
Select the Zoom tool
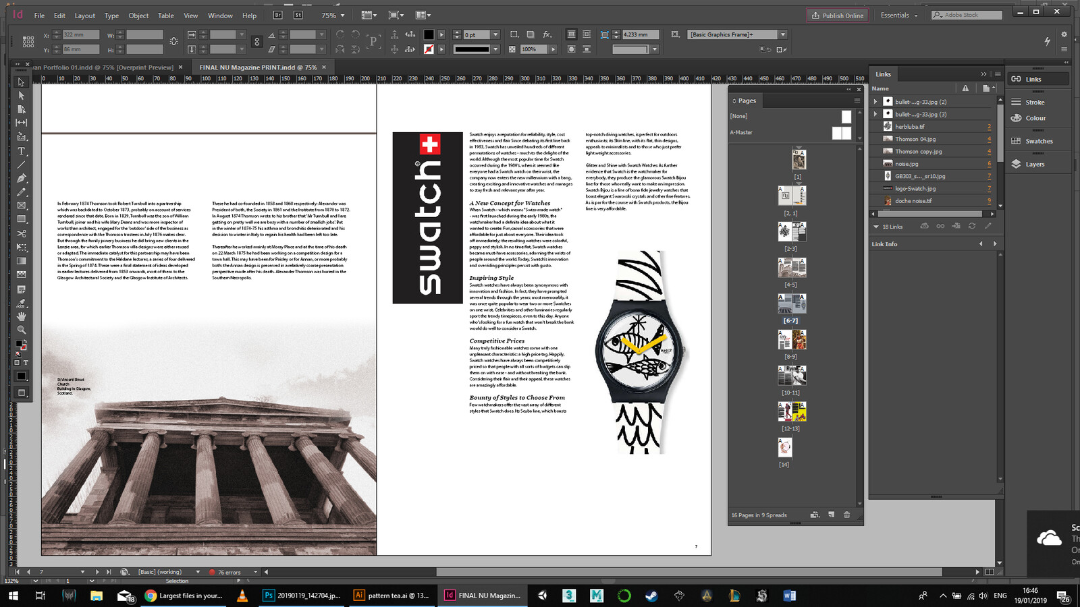point(21,330)
